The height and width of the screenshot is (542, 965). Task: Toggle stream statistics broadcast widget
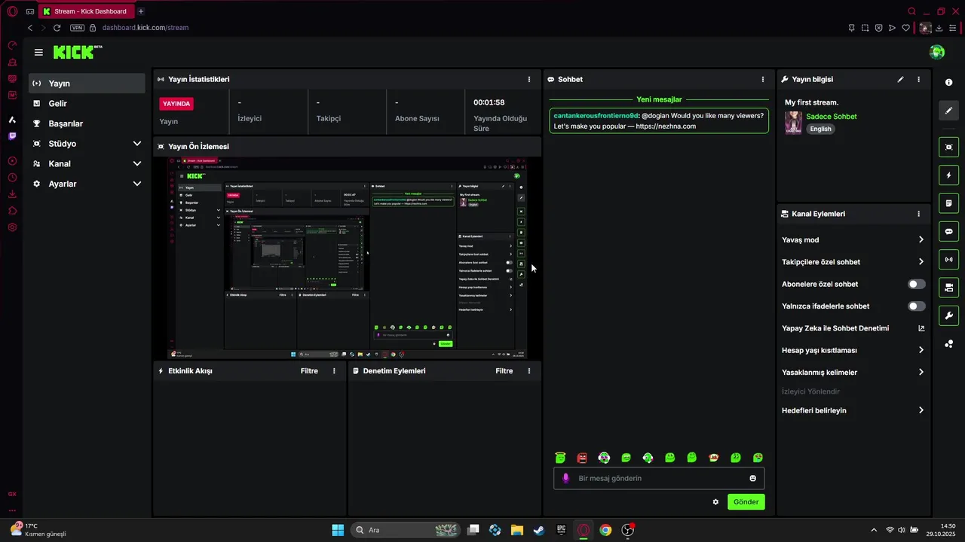pyautogui.click(x=948, y=260)
